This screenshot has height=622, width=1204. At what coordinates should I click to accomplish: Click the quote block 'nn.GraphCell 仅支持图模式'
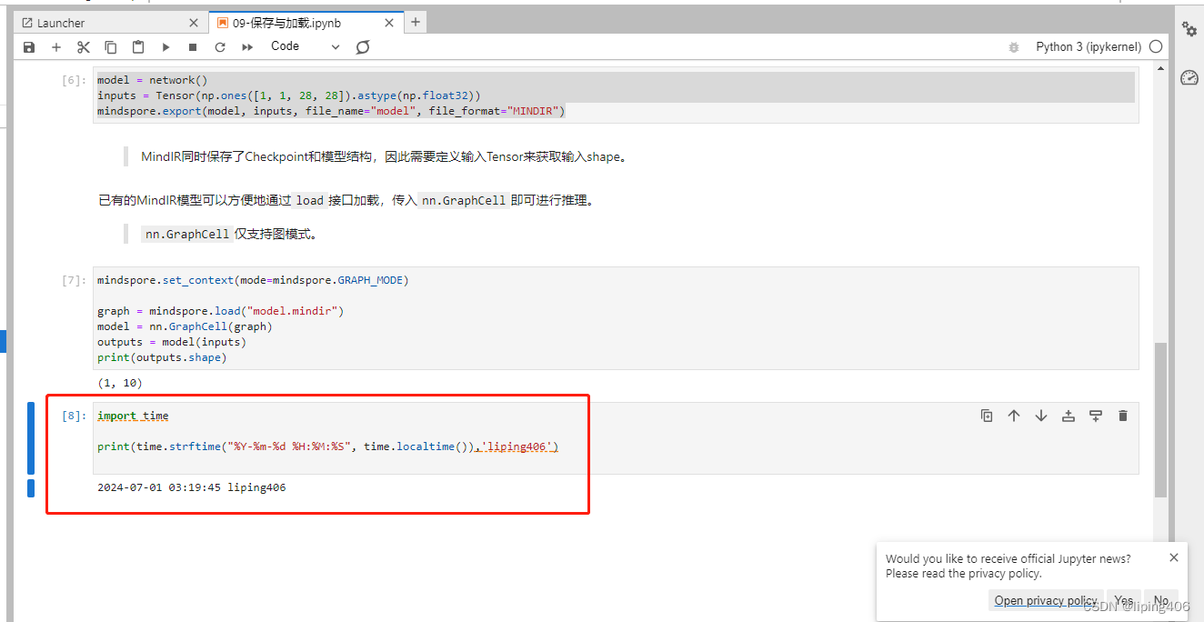click(x=231, y=234)
